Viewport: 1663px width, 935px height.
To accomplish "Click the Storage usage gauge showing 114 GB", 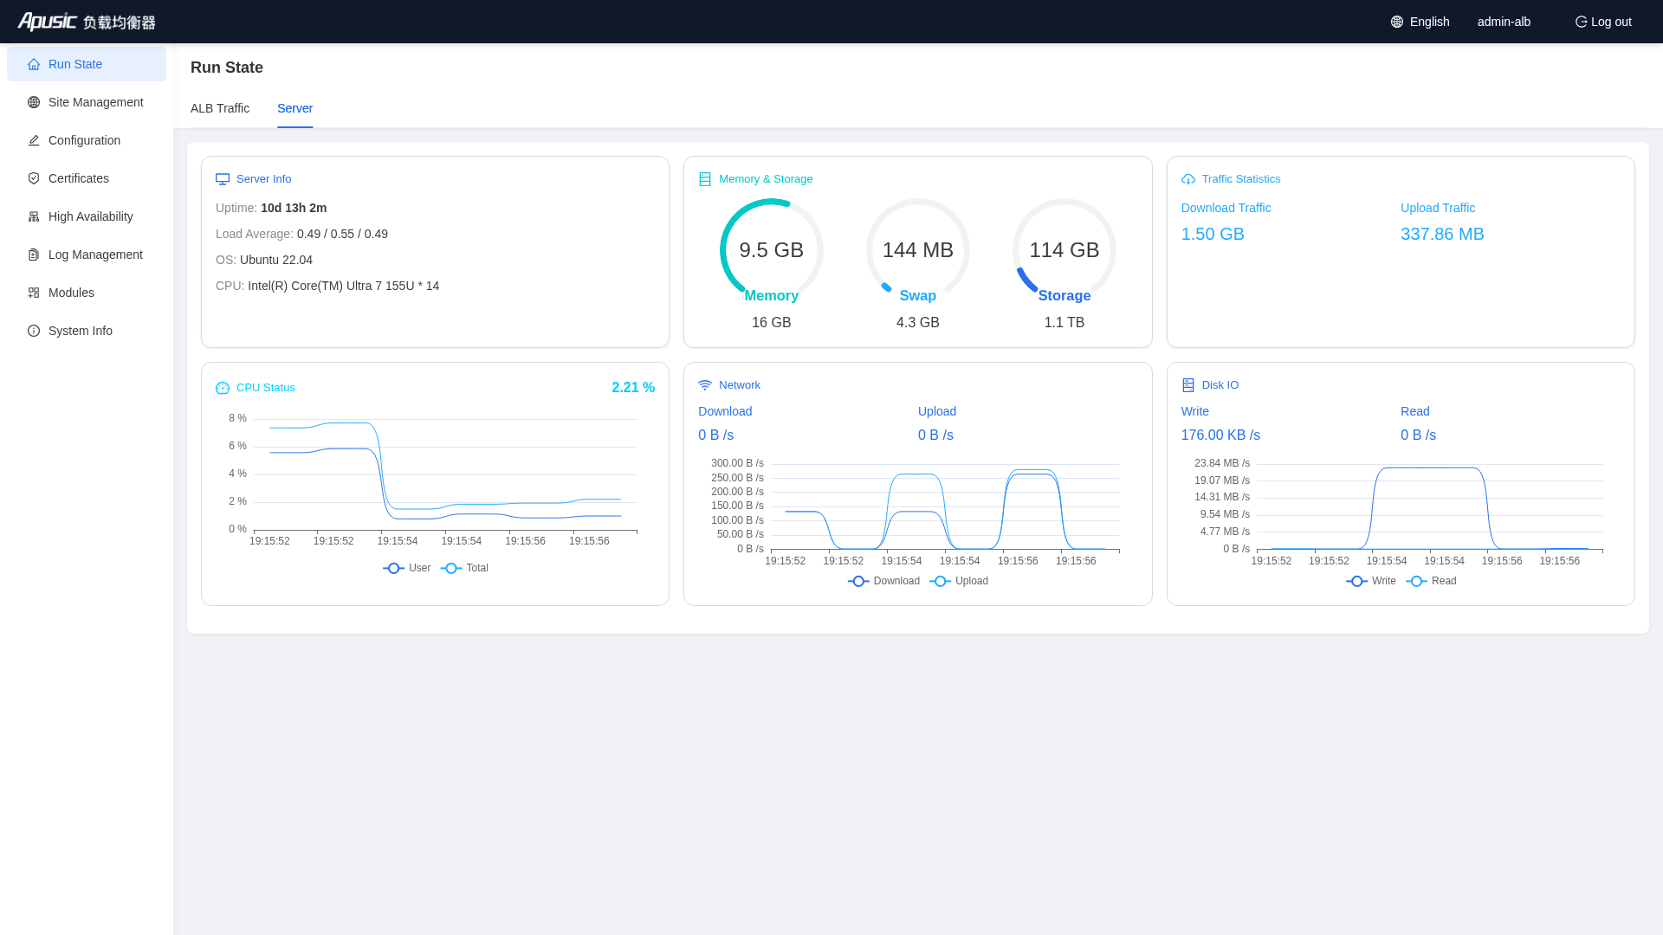I will (x=1064, y=250).
